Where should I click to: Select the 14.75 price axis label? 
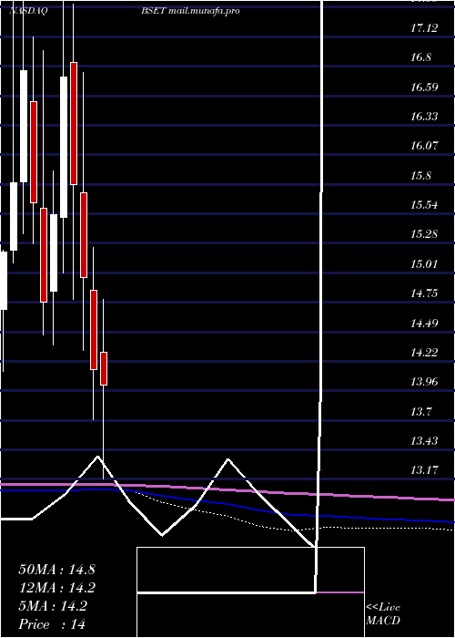425,293
